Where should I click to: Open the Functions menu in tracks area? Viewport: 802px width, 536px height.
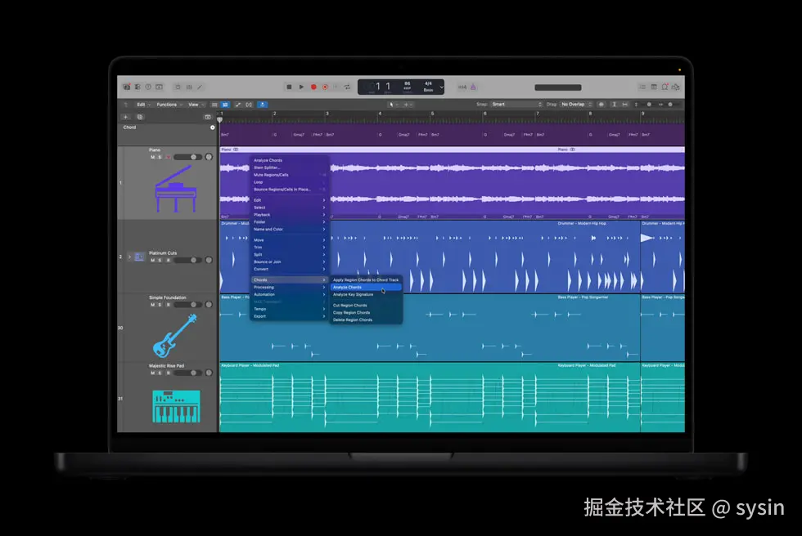(169, 105)
